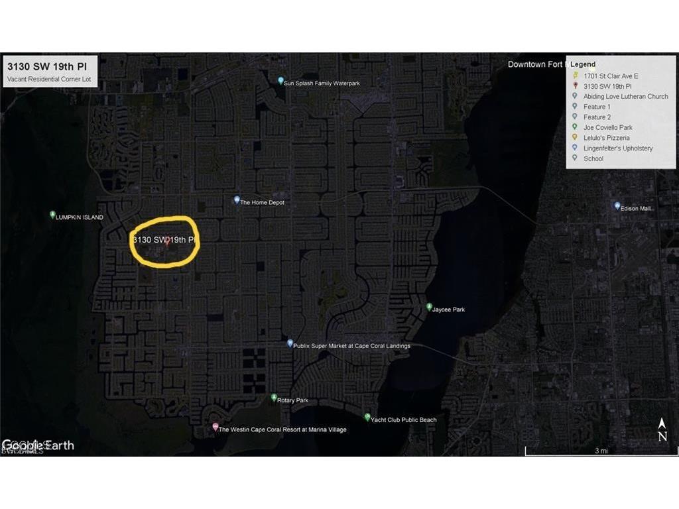
Task: Click the Downtown Fort label on map
Action: (535, 64)
